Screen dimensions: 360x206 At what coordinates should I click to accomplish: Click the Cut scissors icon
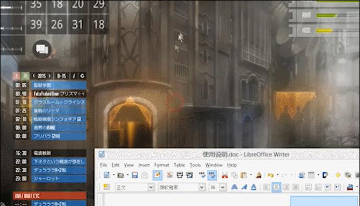[224, 175]
